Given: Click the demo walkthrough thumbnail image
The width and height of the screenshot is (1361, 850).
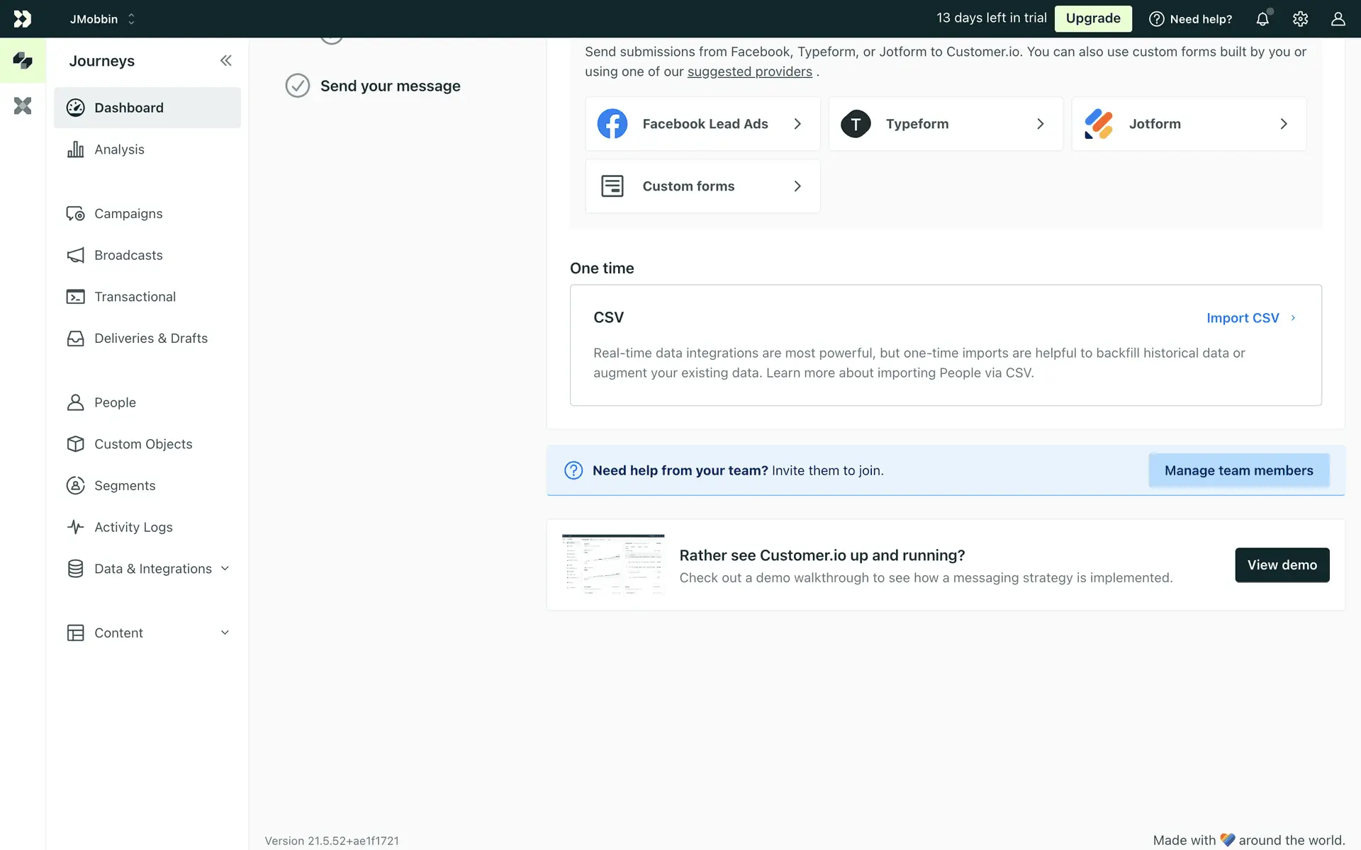Looking at the screenshot, I should [612, 565].
